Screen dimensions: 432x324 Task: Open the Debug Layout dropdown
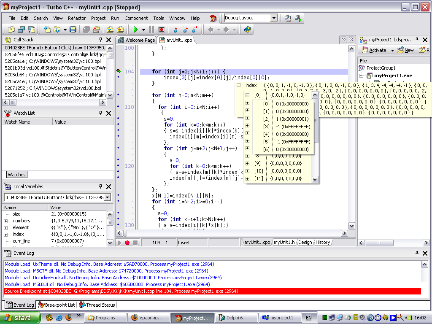274,18
